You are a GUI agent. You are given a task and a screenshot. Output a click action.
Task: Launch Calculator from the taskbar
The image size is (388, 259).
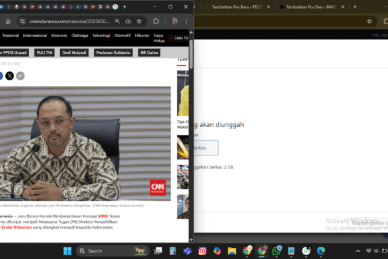coord(173,251)
